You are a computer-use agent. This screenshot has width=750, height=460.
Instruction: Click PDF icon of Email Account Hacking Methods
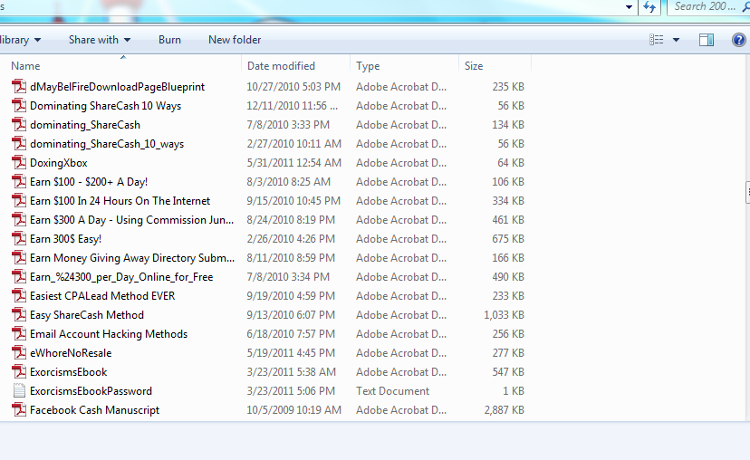(19, 334)
